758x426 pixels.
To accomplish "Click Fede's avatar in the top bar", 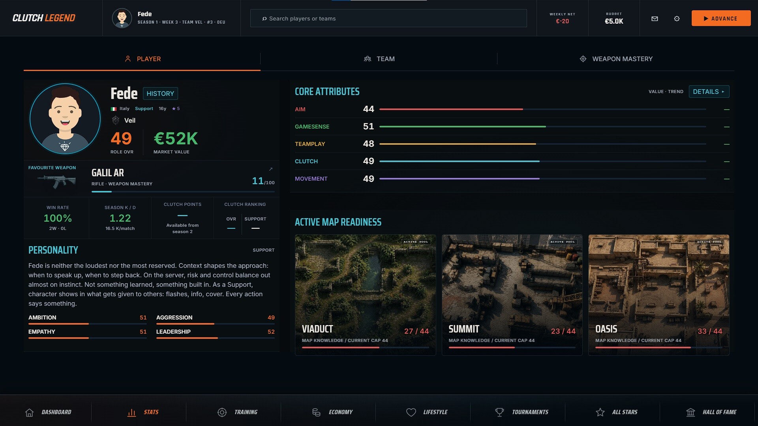I will pyautogui.click(x=122, y=18).
